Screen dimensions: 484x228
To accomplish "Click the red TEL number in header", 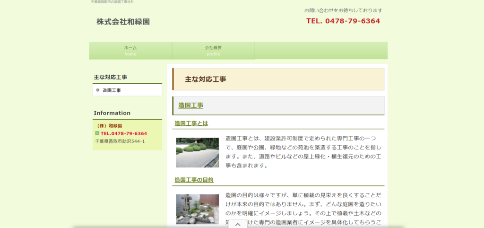I will (343, 21).
